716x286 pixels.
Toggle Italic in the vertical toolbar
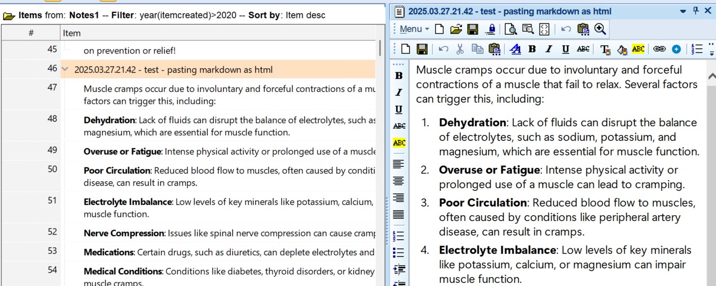399,92
